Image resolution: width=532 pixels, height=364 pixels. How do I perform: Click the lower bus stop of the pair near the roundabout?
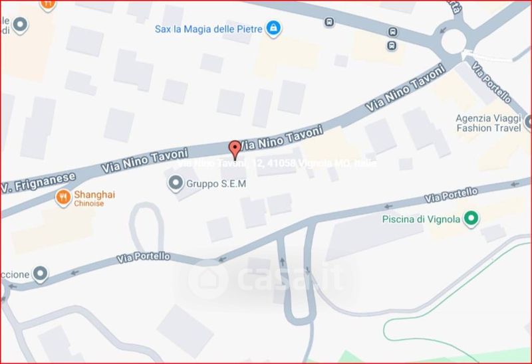(392, 45)
